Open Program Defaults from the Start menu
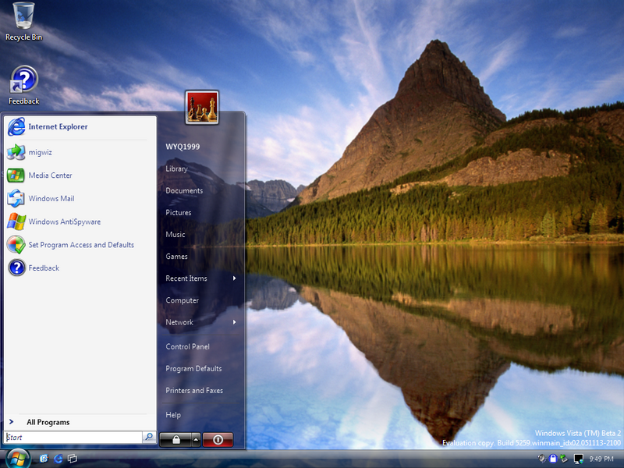The image size is (624, 468). point(193,368)
